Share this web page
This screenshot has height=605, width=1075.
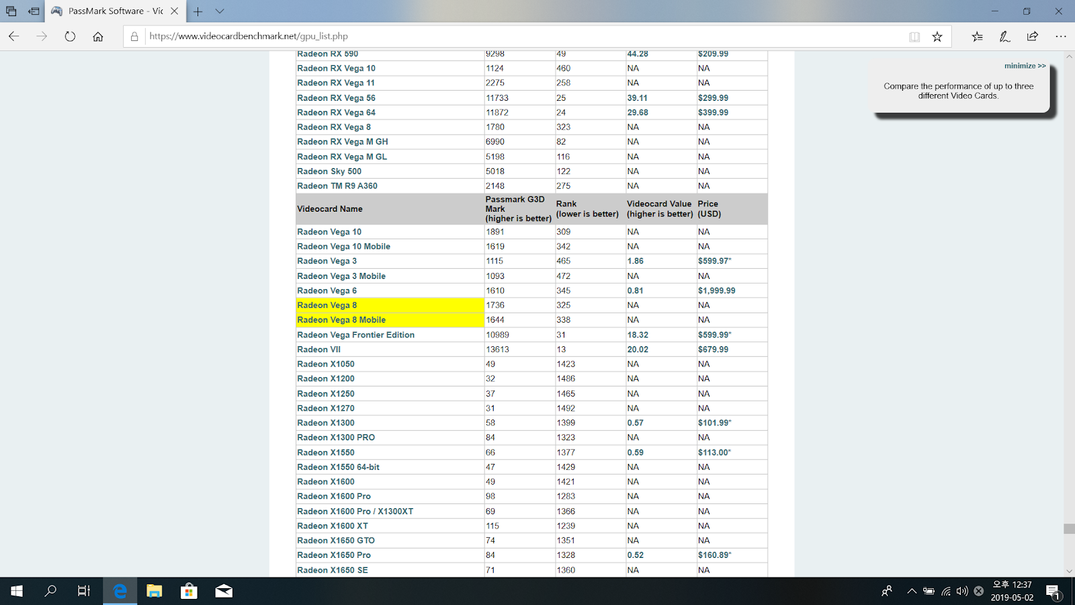[x=1033, y=36]
